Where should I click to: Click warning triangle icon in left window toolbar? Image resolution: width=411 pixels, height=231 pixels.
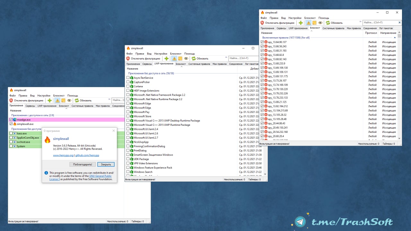(57, 100)
